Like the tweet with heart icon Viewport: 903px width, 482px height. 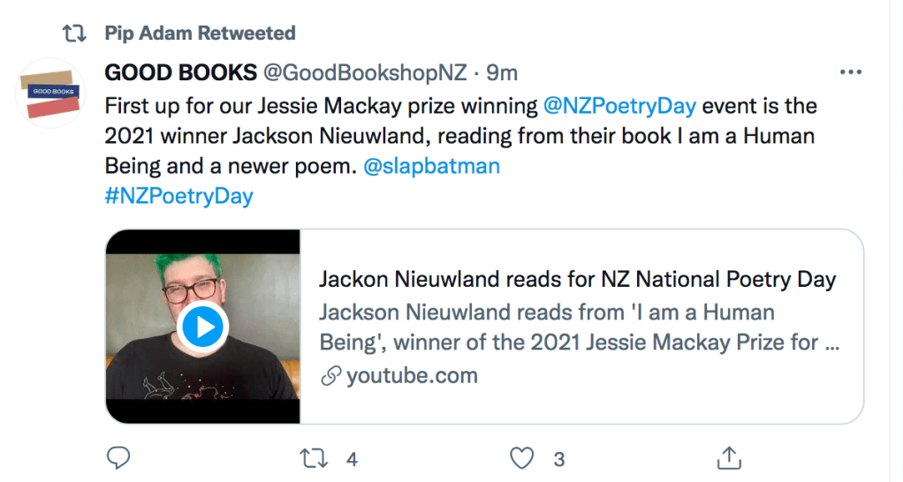524,458
